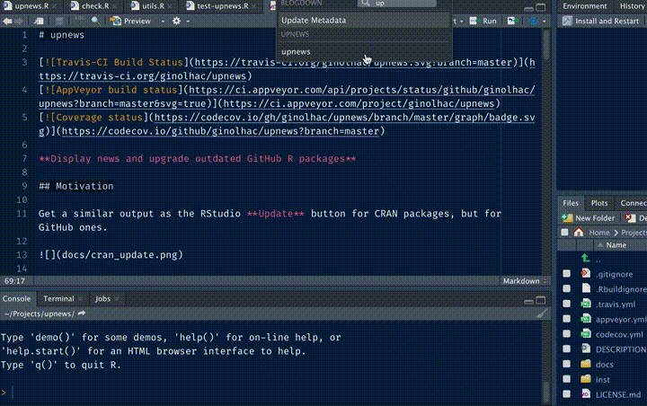This screenshot has height=406, width=647.
Task: Maximize the source editor pane
Action: coord(541,7)
